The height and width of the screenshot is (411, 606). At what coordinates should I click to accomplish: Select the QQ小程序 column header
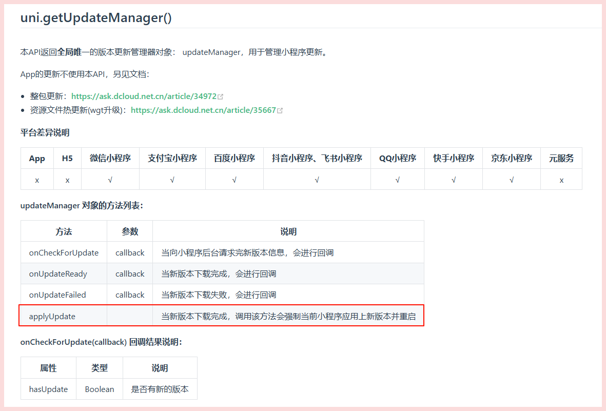point(398,158)
